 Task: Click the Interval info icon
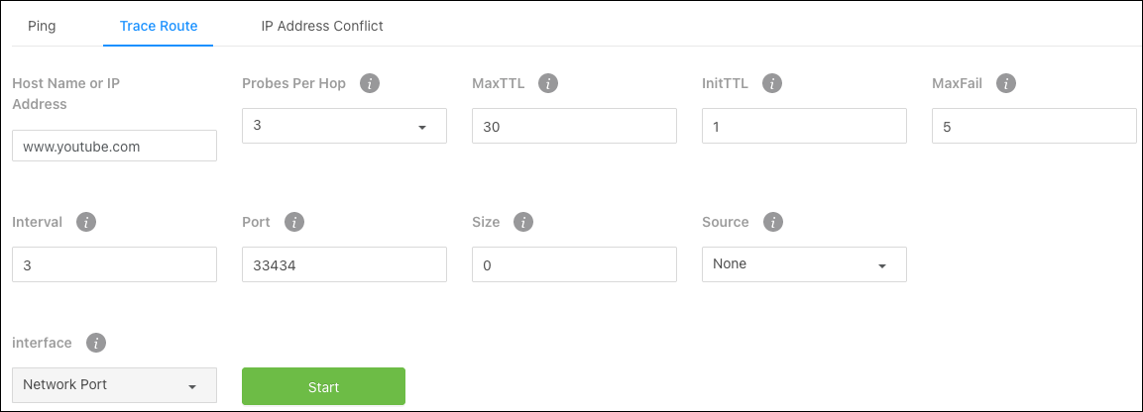pyautogui.click(x=86, y=222)
